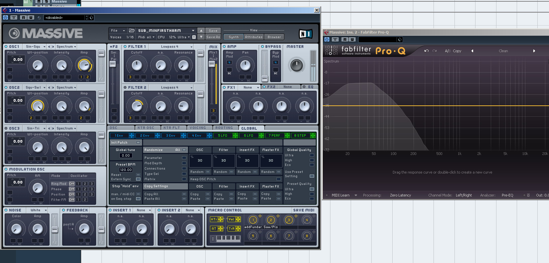Open the File dropdown menu
This screenshot has height=263, width=549.
coord(118,30)
